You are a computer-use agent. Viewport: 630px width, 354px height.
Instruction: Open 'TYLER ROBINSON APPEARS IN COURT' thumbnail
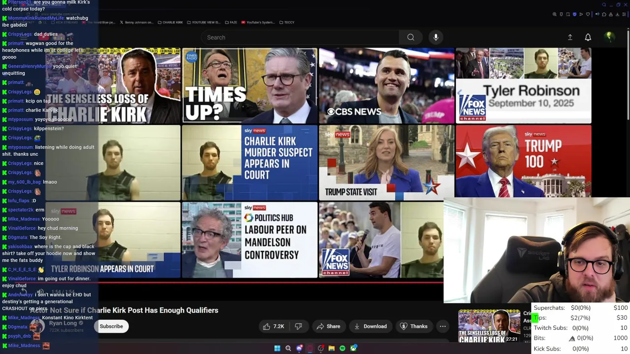pyautogui.click(x=113, y=240)
